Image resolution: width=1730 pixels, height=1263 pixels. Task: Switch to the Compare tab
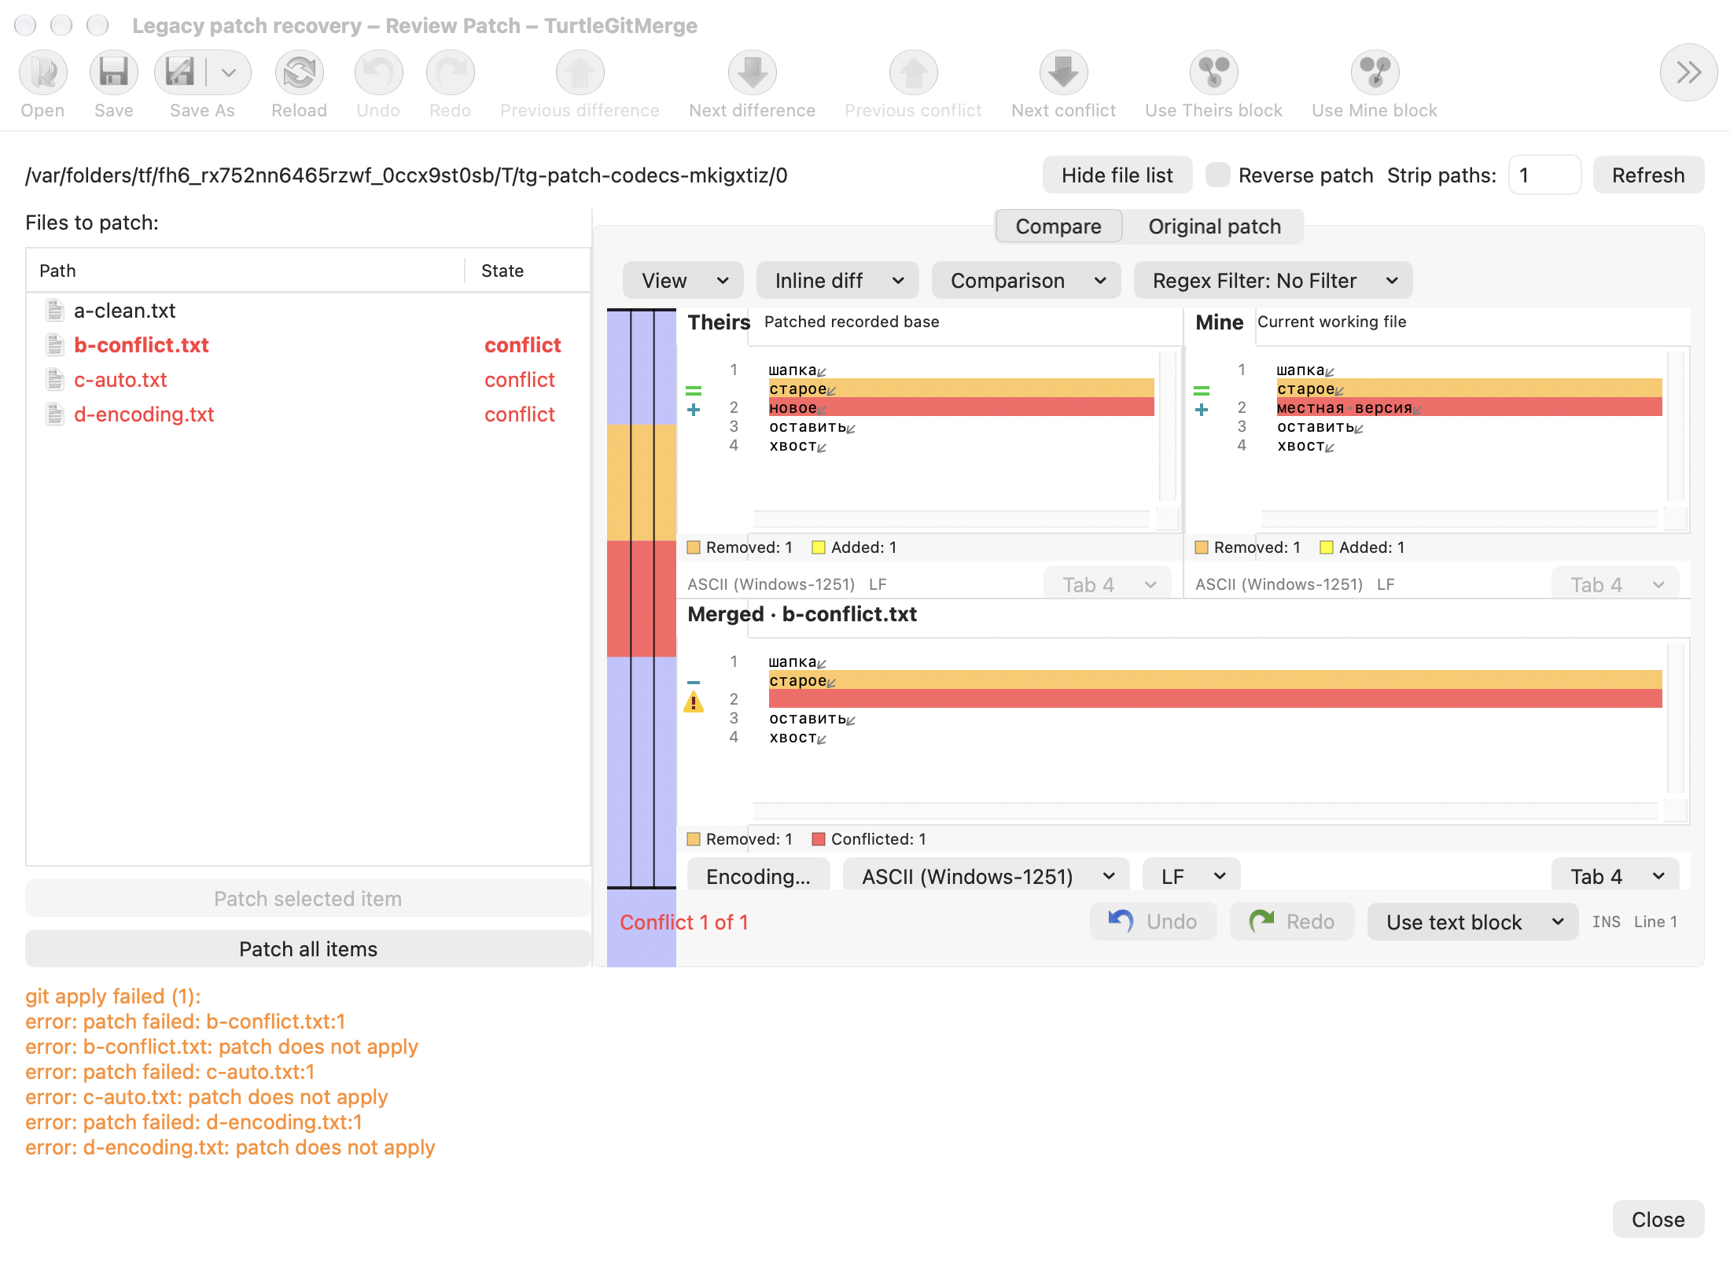[1058, 226]
